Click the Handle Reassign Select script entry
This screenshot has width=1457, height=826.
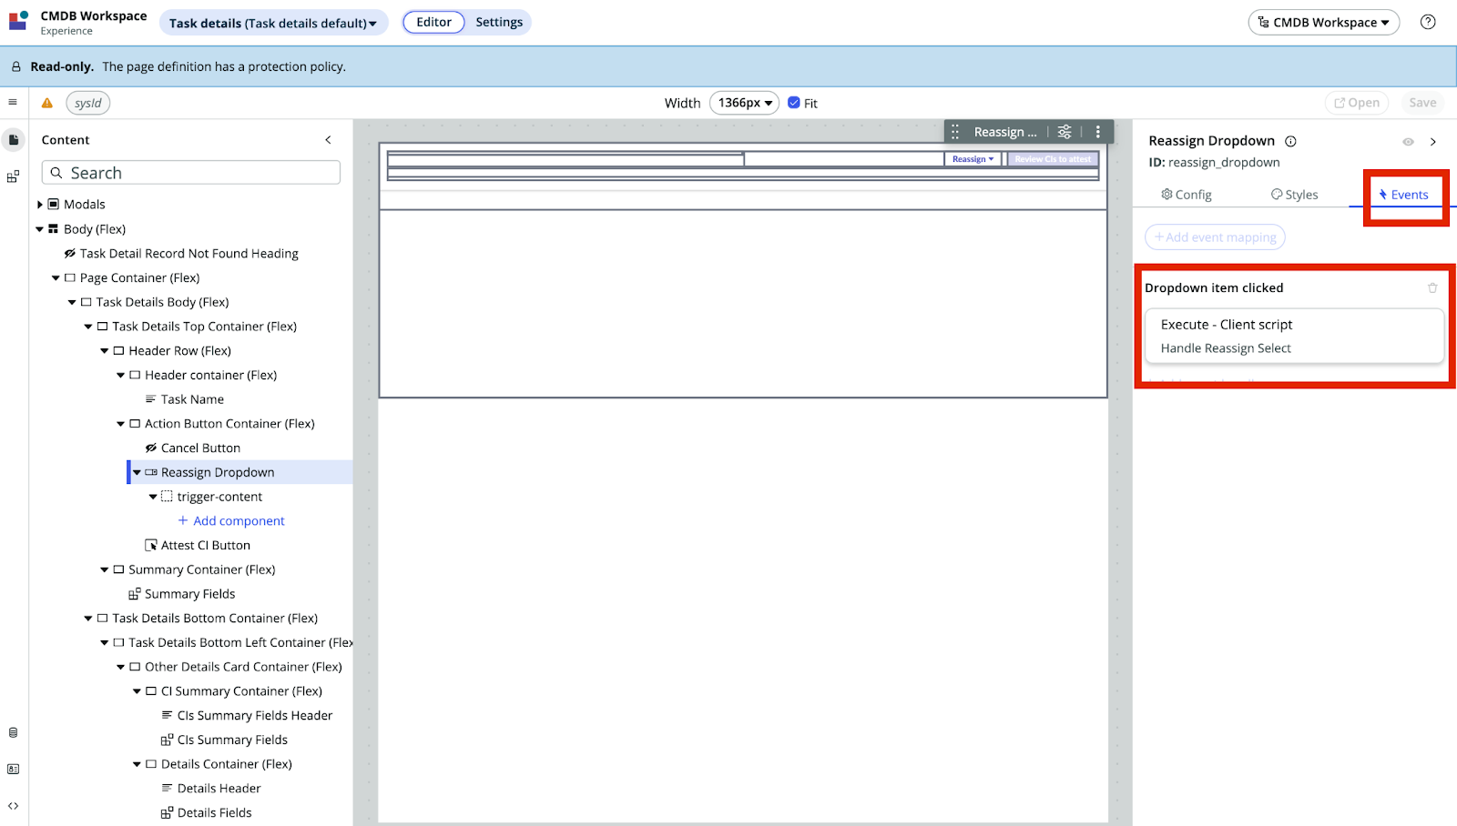coord(1226,348)
